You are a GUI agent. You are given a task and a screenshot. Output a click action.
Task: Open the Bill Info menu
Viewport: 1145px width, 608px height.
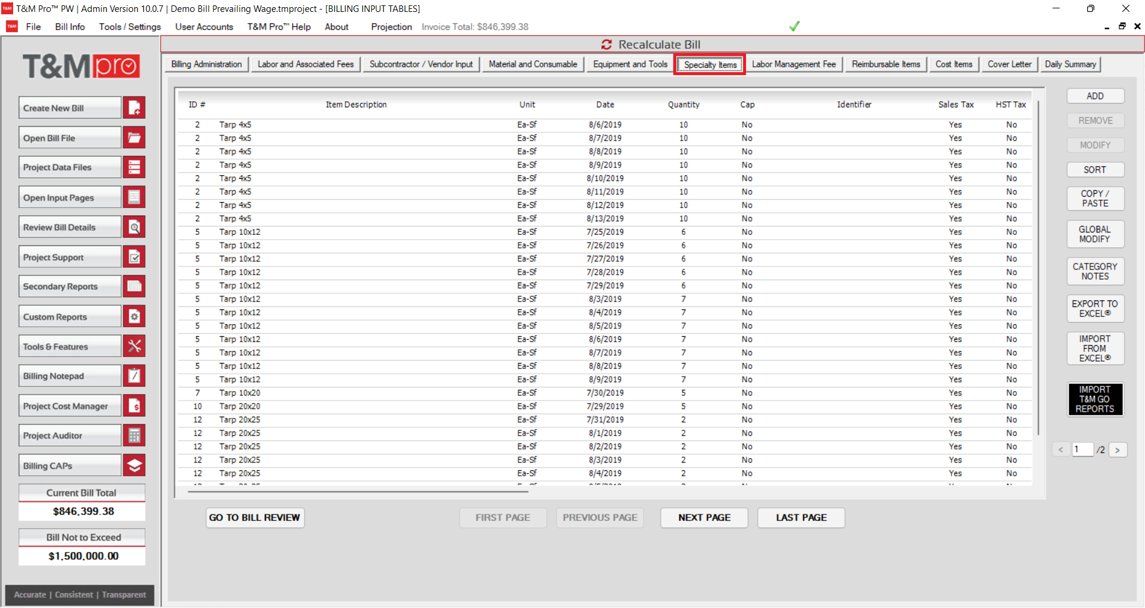pyautogui.click(x=70, y=27)
